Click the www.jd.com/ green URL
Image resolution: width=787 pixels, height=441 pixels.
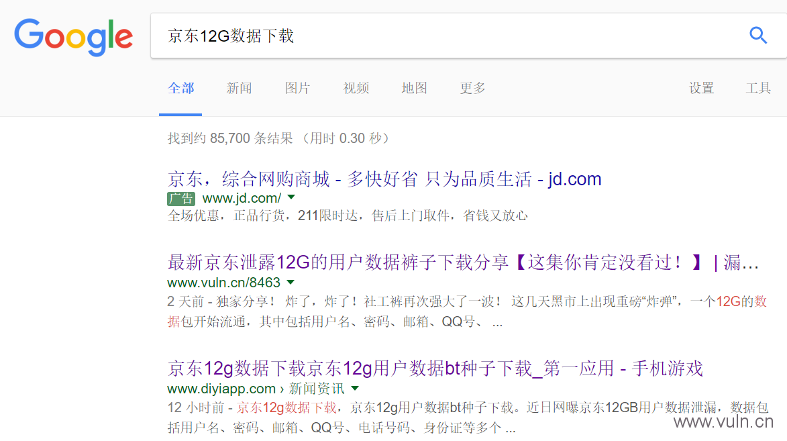242,199
